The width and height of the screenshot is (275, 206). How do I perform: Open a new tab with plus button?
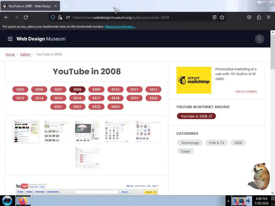[x=66, y=6]
